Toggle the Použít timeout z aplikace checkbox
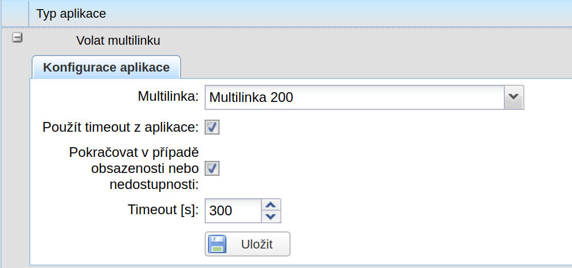 coord(212,128)
